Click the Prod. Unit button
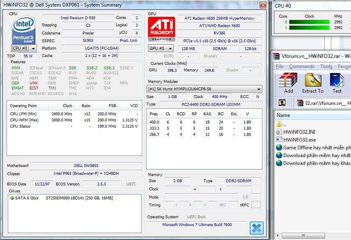Screen dimensions: 351x240 pos(128,41)
